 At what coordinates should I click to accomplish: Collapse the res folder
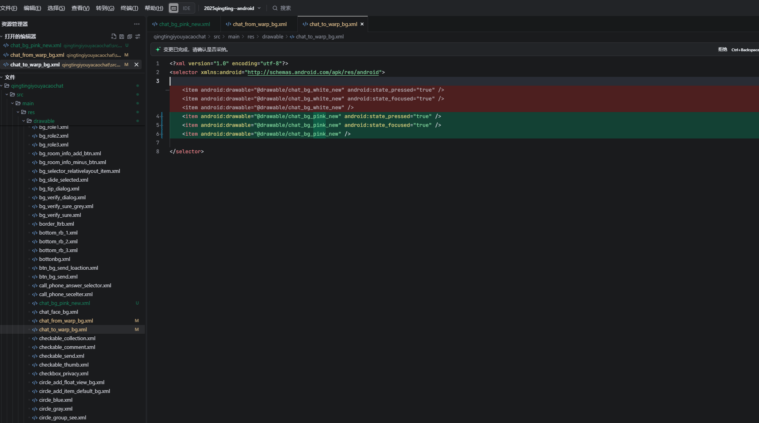coord(18,112)
